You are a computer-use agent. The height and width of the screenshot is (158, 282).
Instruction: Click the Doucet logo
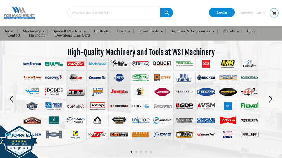[162, 64]
